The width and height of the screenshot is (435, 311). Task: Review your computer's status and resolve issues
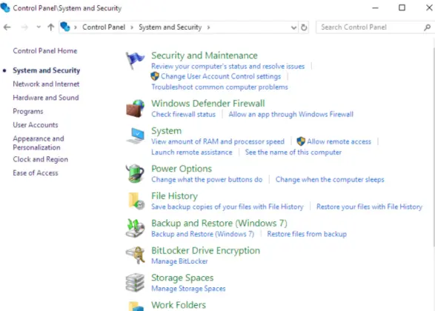[x=228, y=67]
